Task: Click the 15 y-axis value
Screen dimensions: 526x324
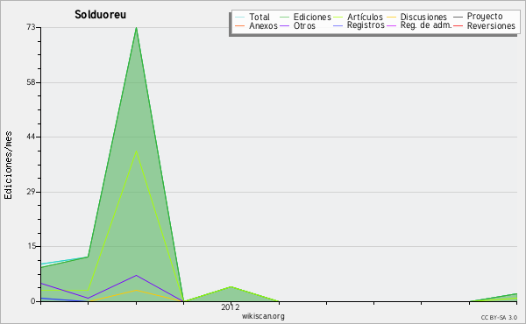Action: (32, 246)
